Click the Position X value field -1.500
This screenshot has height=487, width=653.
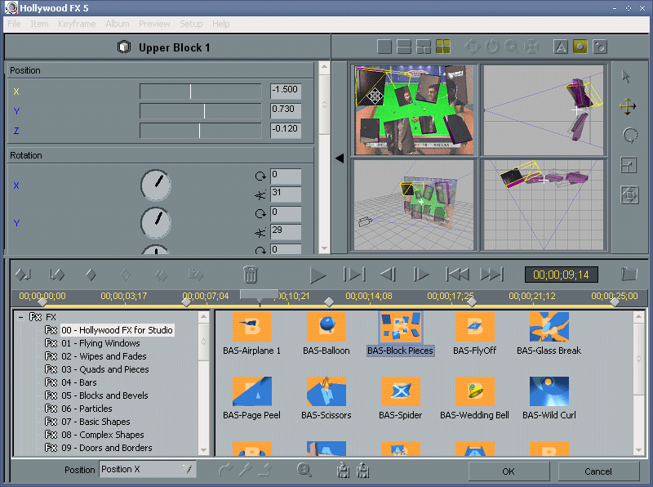click(285, 90)
